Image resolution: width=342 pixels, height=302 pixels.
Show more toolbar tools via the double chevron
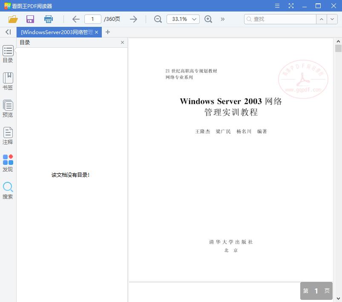point(222,19)
